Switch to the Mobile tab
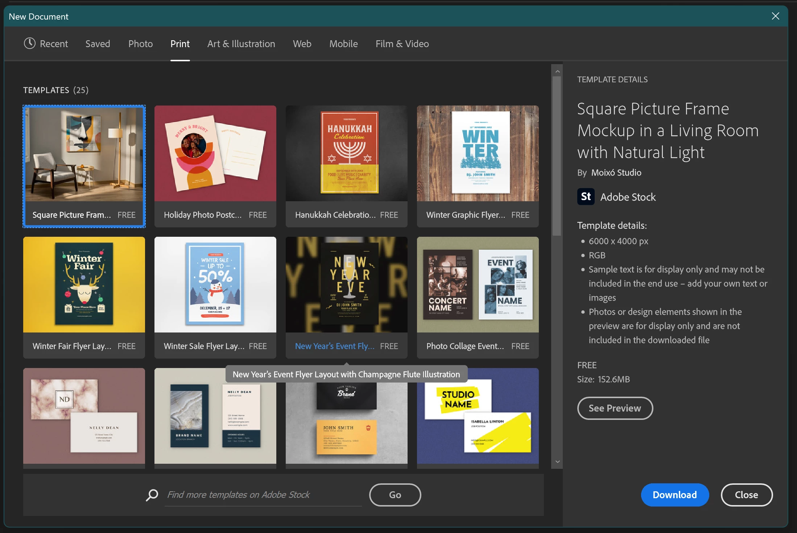The height and width of the screenshot is (533, 797). (343, 44)
